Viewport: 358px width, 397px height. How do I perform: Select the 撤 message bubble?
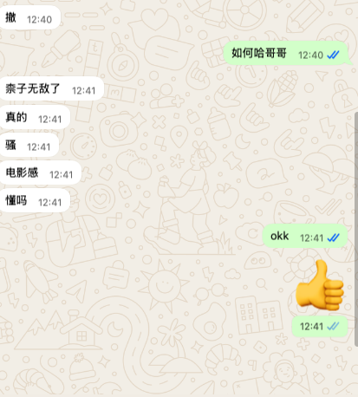pos(29,18)
